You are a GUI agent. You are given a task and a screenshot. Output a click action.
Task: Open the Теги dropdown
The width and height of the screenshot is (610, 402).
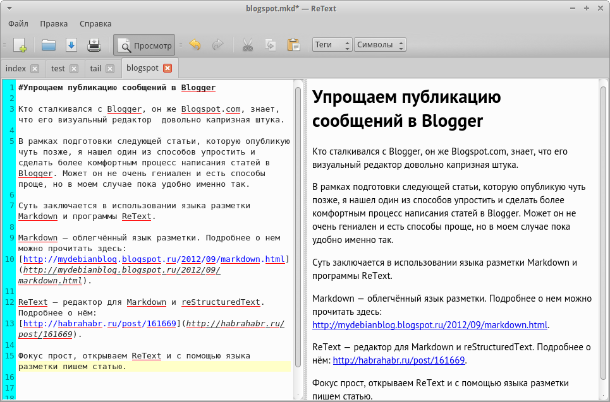[332, 45]
